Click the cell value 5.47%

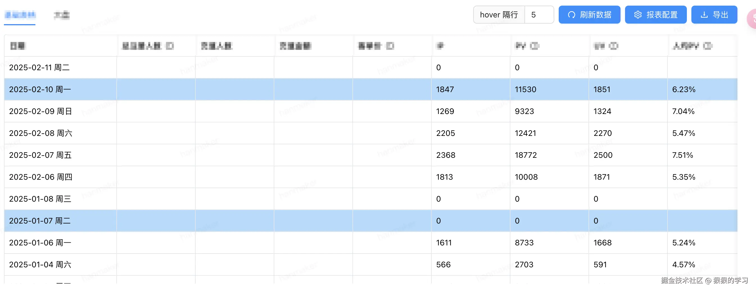pyautogui.click(x=683, y=133)
